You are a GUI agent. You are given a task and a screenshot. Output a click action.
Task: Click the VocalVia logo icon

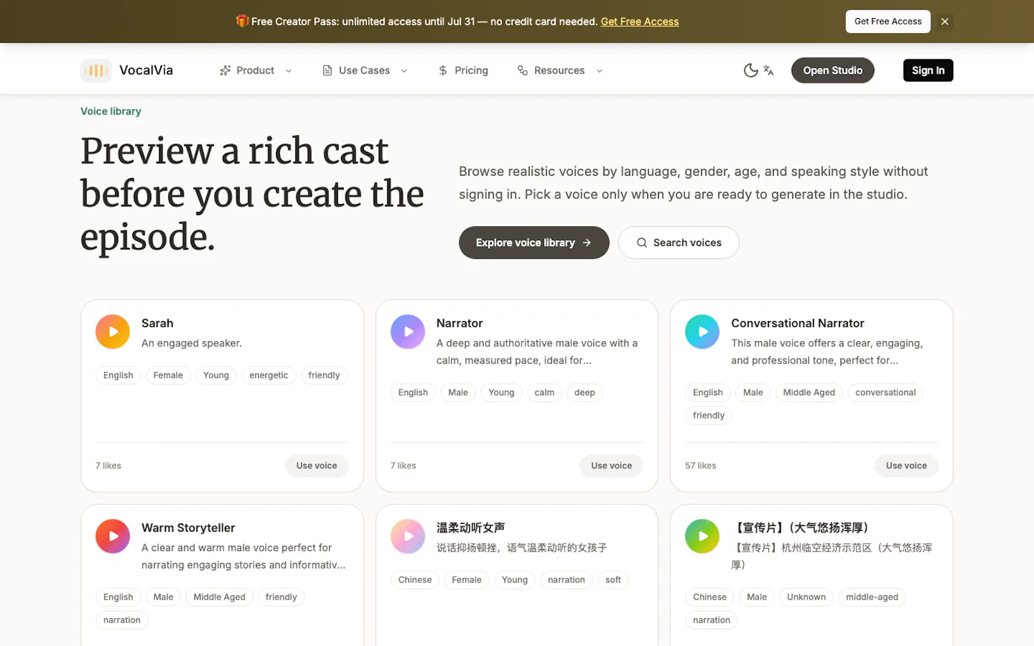96,70
